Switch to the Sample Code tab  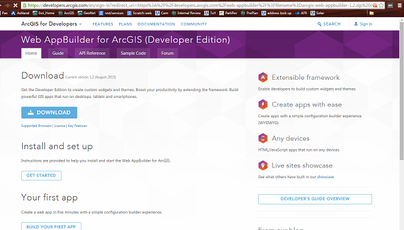click(x=133, y=53)
